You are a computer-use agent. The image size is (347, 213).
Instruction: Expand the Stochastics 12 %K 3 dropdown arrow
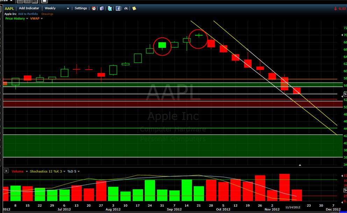pos(64,171)
